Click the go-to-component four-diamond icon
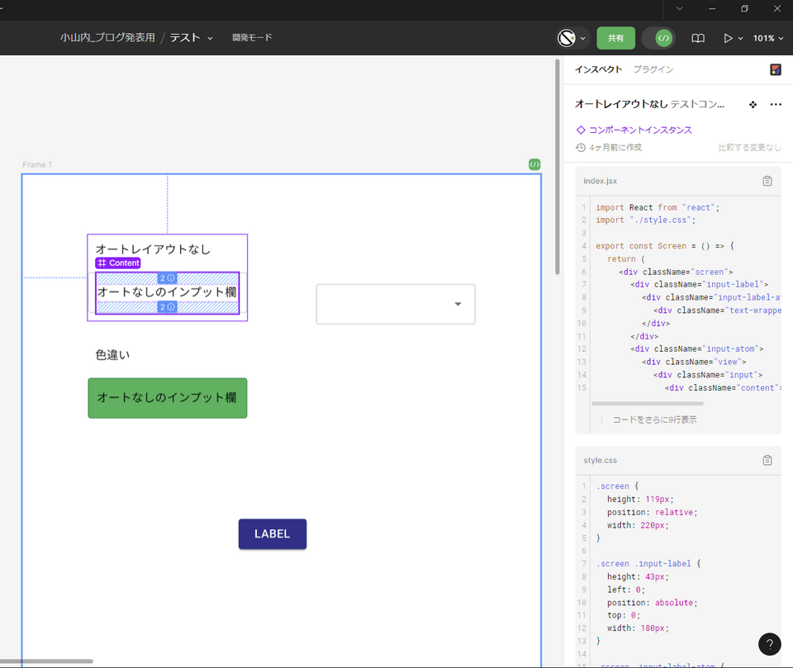 753,105
